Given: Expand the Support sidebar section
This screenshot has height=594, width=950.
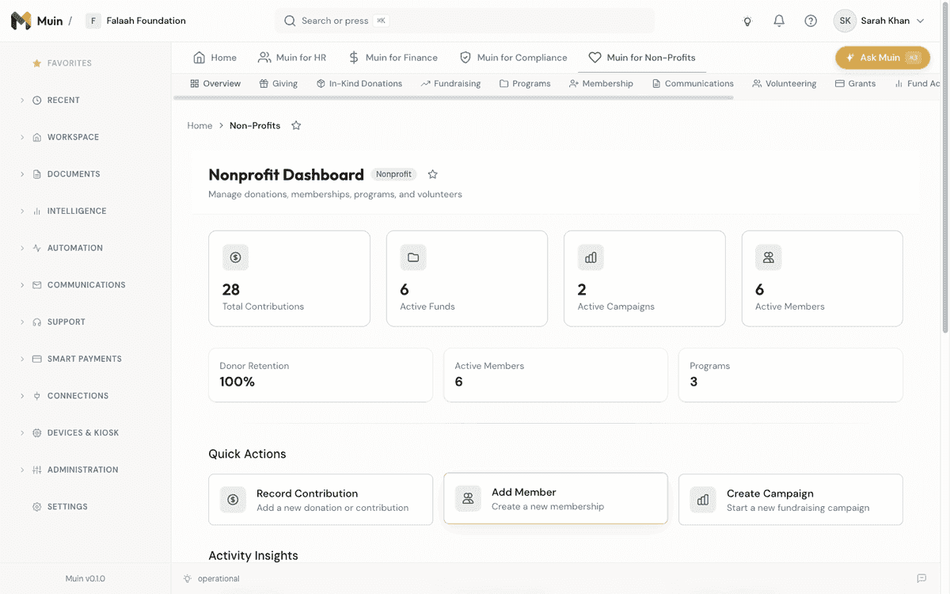Looking at the screenshot, I should [22, 322].
